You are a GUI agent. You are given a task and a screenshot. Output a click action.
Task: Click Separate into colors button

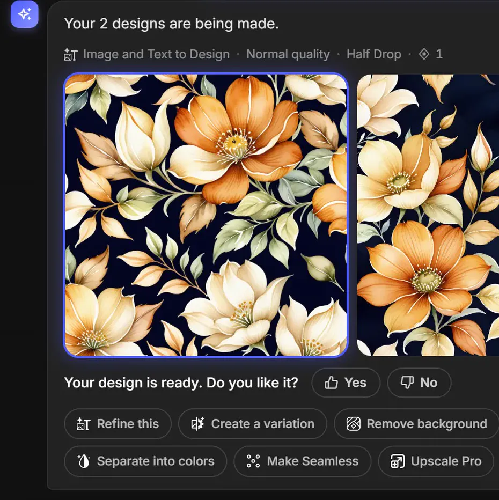click(145, 461)
